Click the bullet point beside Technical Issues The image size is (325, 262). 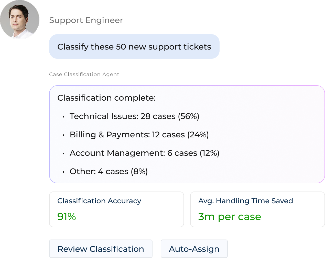(63, 117)
